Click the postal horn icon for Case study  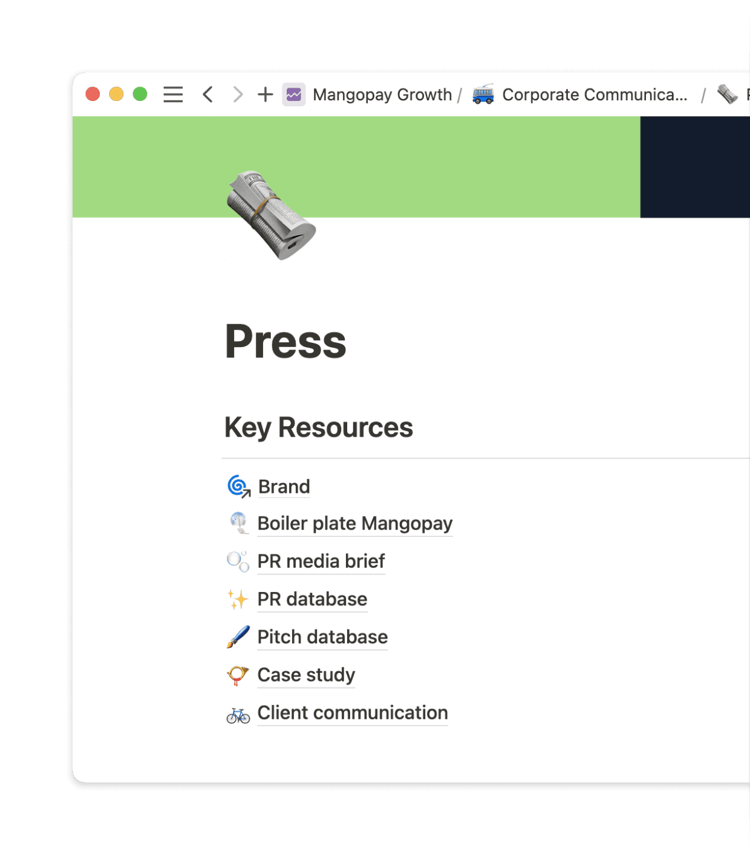click(238, 674)
